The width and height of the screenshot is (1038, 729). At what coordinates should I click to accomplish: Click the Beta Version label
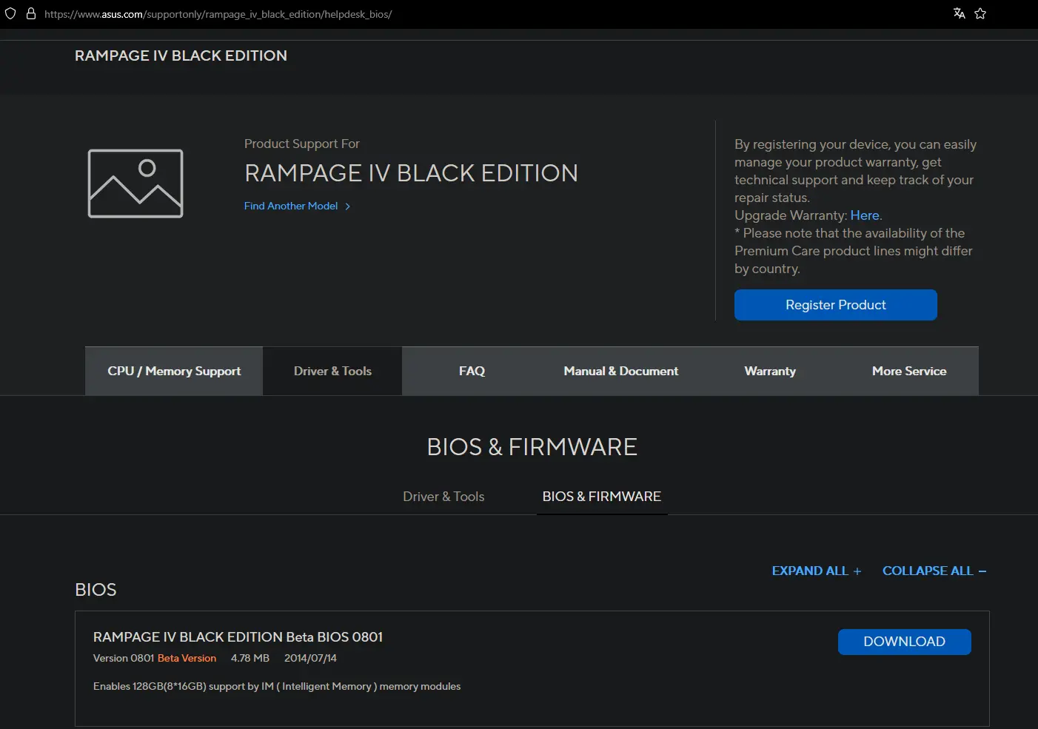pyautogui.click(x=187, y=658)
